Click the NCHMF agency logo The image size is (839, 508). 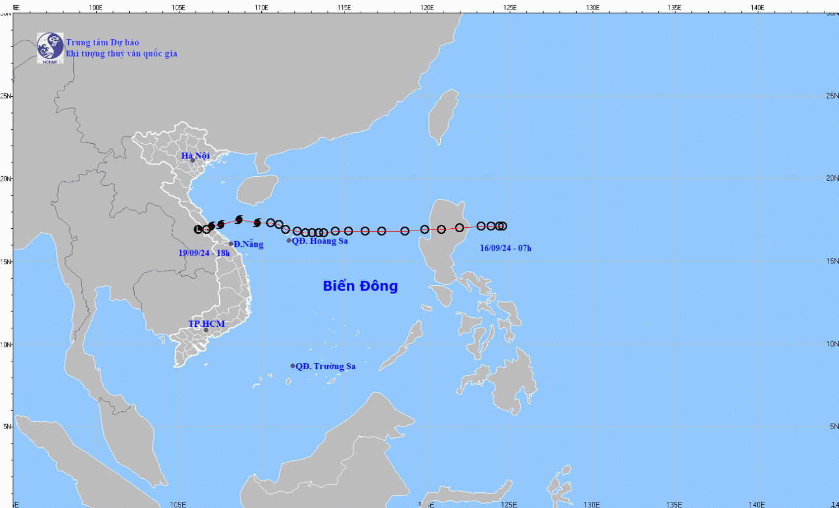pos(50,48)
